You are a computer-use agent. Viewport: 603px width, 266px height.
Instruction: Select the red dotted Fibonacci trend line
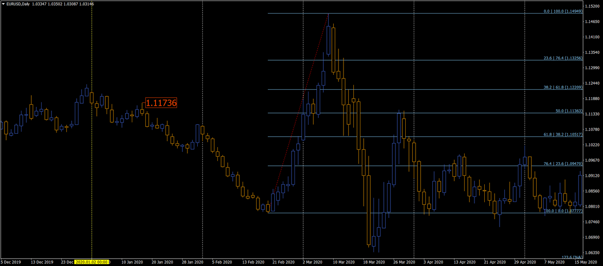coord(298,113)
